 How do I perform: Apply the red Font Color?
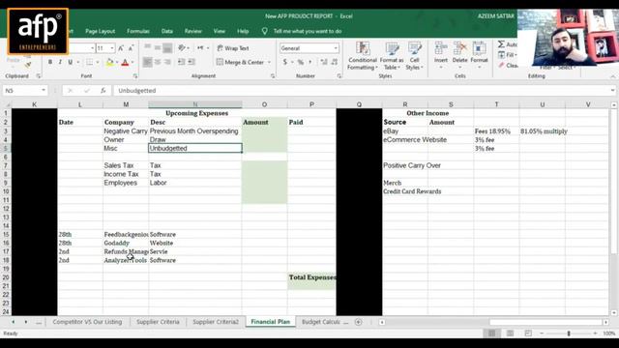coord(125,62)
